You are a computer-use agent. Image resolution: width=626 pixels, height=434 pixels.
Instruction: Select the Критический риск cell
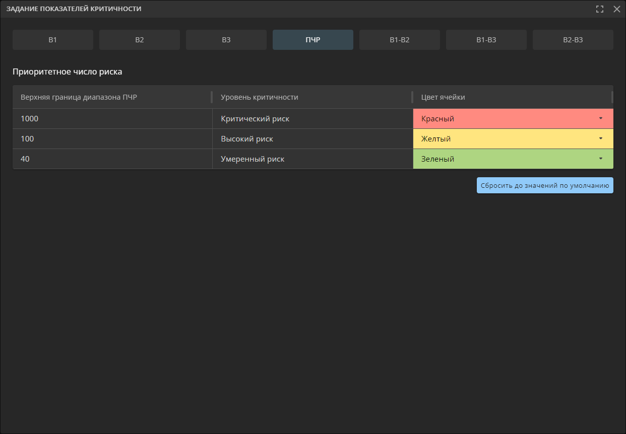[312, 119]
